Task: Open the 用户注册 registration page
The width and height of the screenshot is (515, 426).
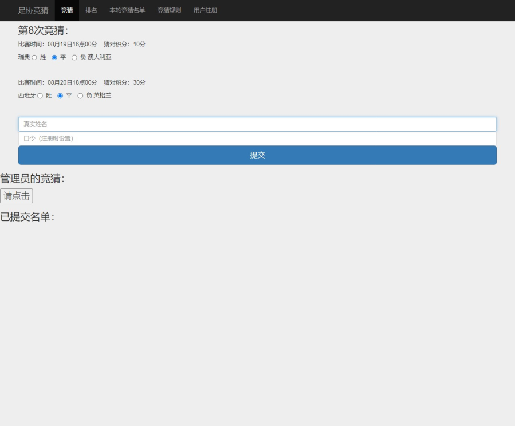Action: pyautogui.click(x=205, y=10)
